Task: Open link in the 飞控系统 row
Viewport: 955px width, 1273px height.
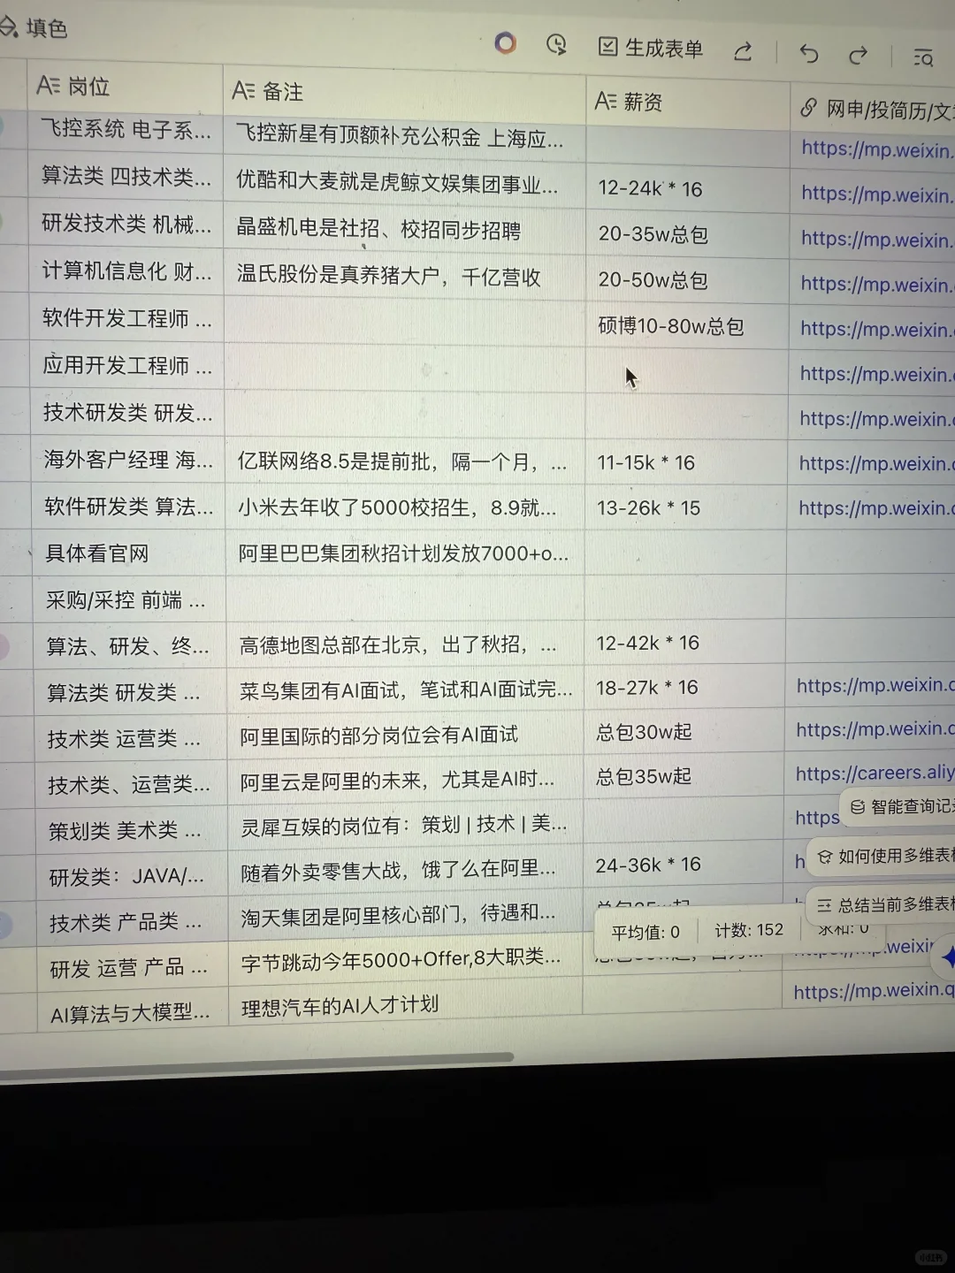Action: [x=876, y=149]
